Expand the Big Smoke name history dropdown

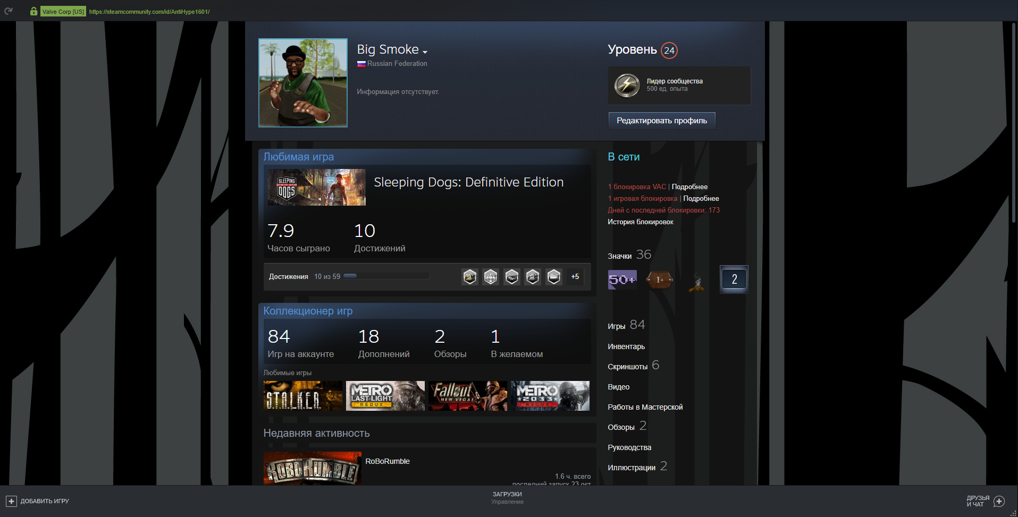(425, 52)
